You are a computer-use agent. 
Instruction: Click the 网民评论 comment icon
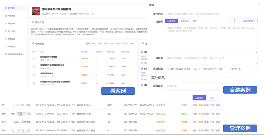point(6,46)
